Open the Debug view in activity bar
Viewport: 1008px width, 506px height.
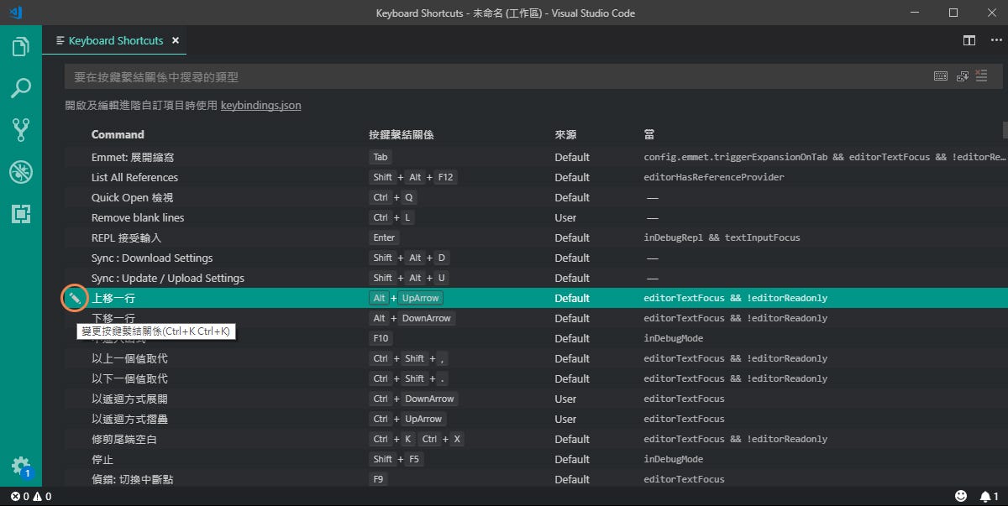(21, 172)
